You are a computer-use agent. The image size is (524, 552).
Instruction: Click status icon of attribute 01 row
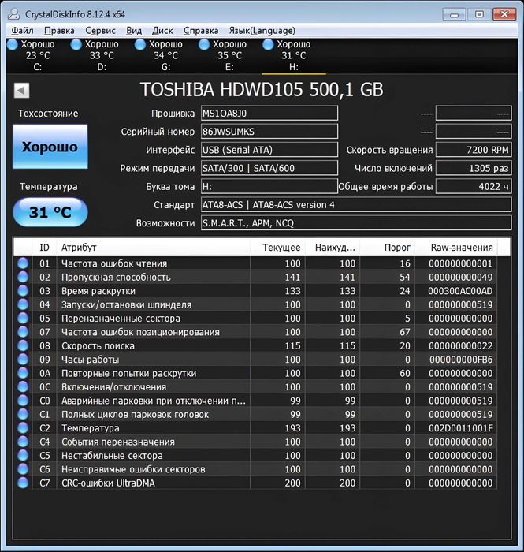coord(23,263)
